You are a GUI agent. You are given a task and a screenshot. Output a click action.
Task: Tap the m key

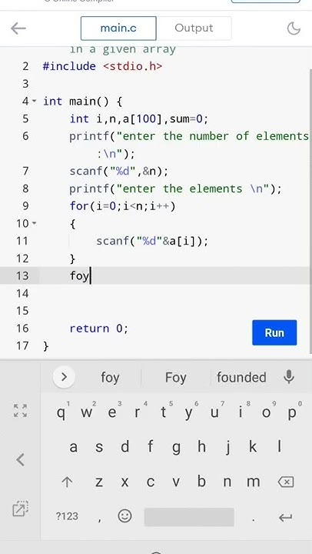tap(253, 482)
